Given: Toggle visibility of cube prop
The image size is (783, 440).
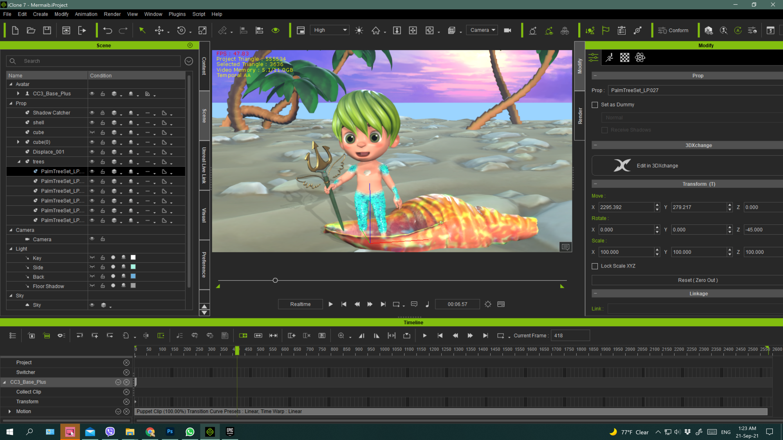Looking at the screenshot, I should [x=92, y=132].
